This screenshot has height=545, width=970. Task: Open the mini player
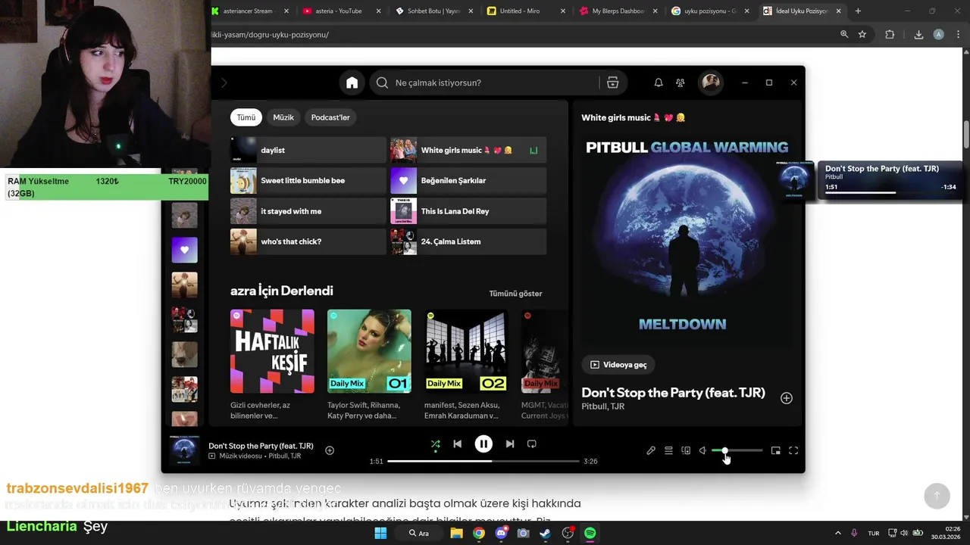coord(775,450)
